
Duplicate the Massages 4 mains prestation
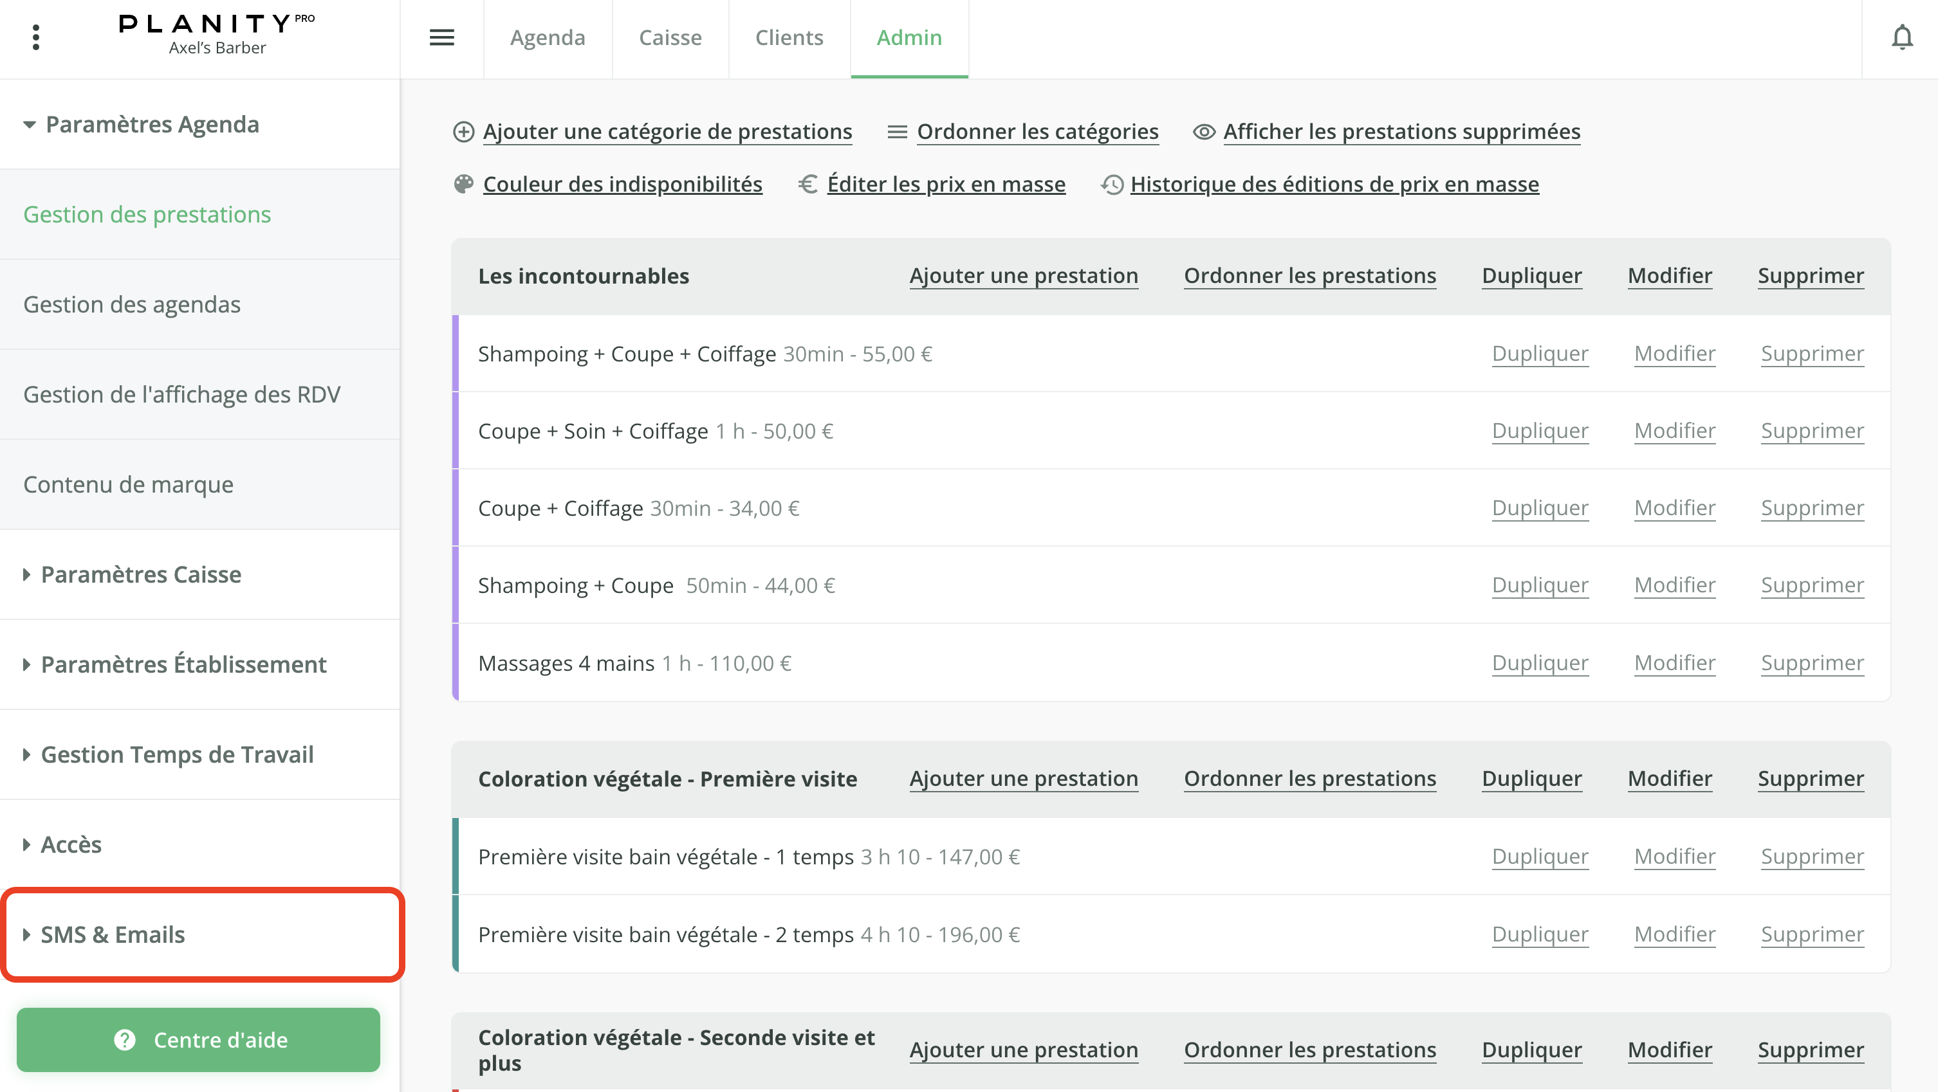tap(1540, 662)
